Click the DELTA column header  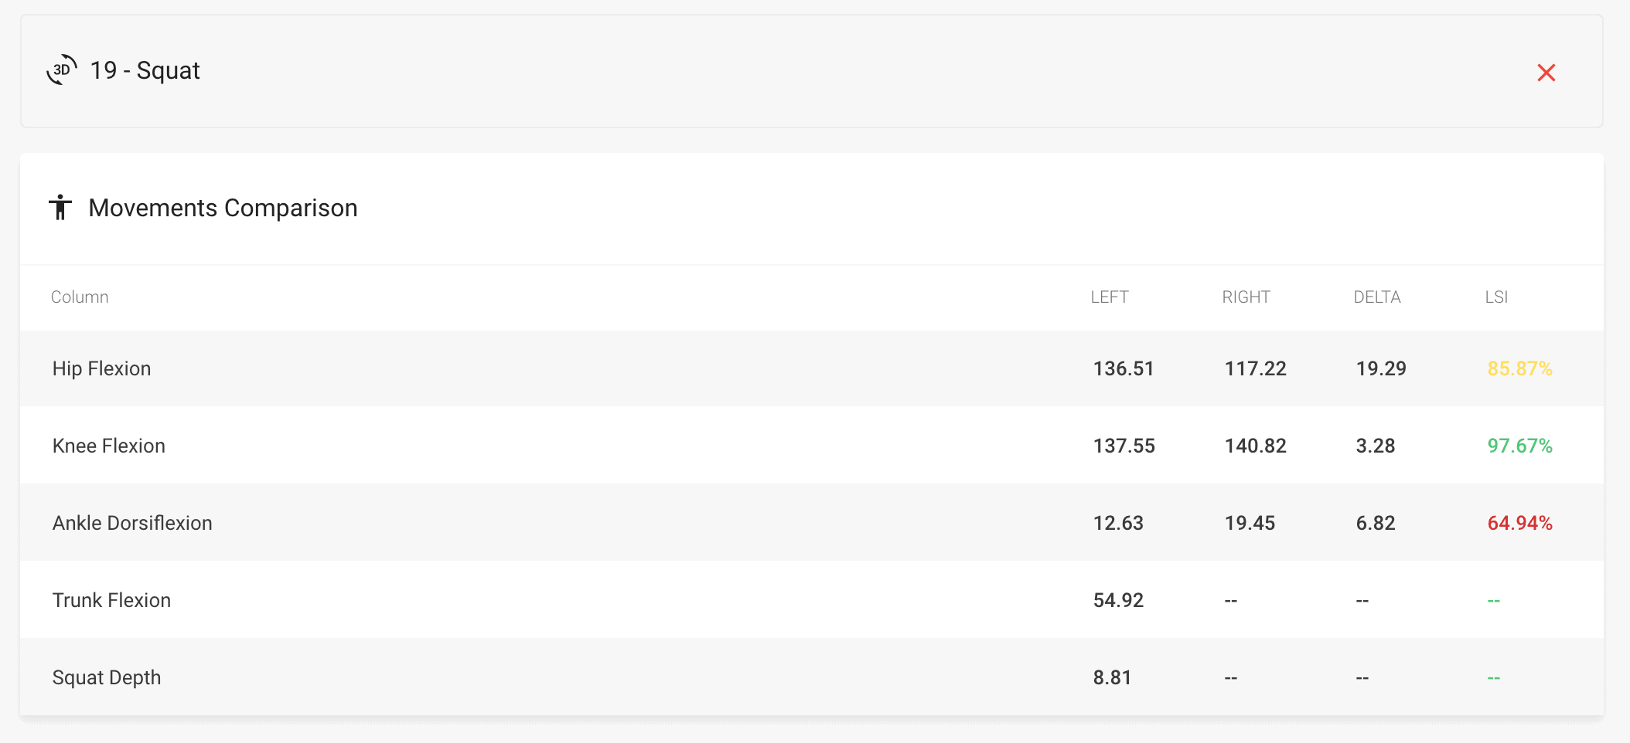point(1377,297)
